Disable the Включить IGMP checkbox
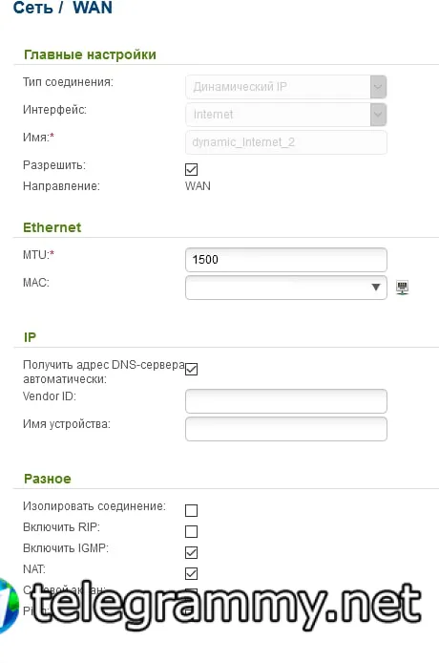This screenshot has height=663, width=439. click(x=192, y=552)
